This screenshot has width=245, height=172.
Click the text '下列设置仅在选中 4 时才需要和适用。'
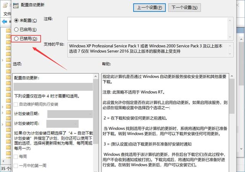pyautogui.click(x=47, y=96)
